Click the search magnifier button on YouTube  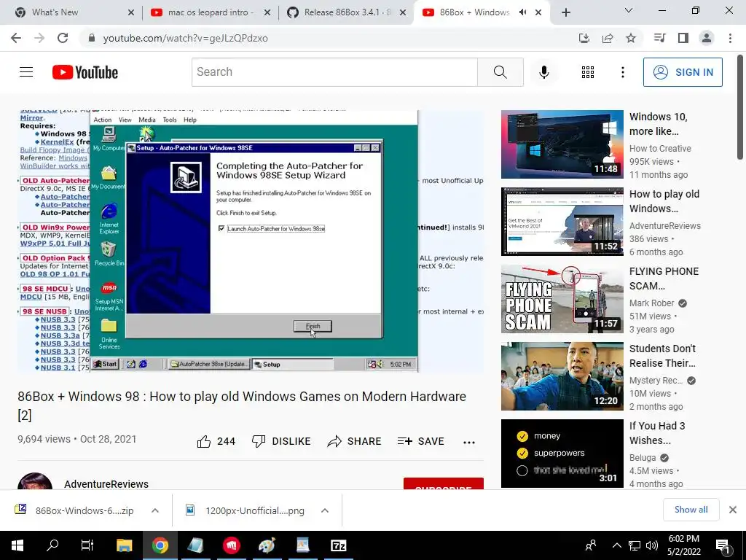tap(500, 72)
